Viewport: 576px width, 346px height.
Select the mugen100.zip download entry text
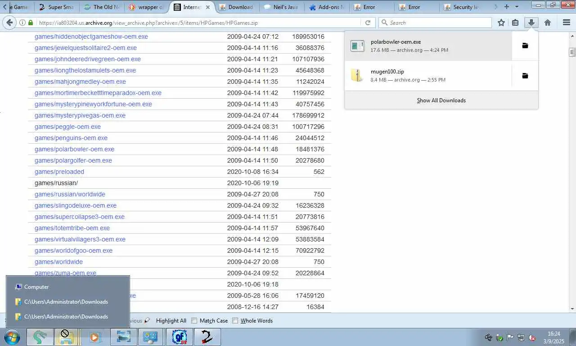387,72
